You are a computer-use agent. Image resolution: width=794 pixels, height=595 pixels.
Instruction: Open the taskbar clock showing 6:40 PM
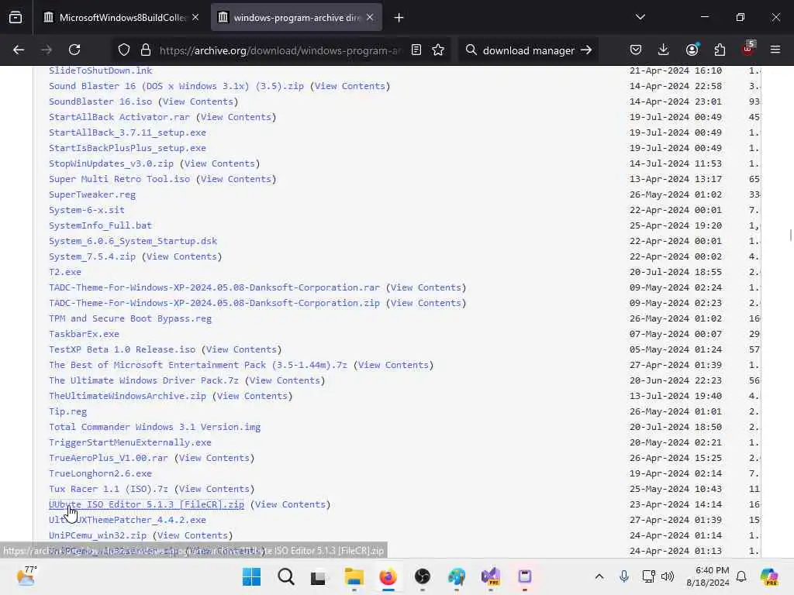click(708, 576)
